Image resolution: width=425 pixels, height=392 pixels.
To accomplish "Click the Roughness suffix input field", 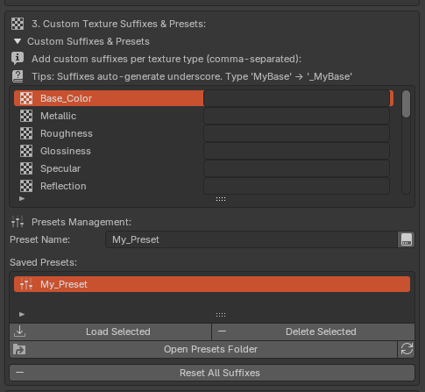I will point(296,133).
